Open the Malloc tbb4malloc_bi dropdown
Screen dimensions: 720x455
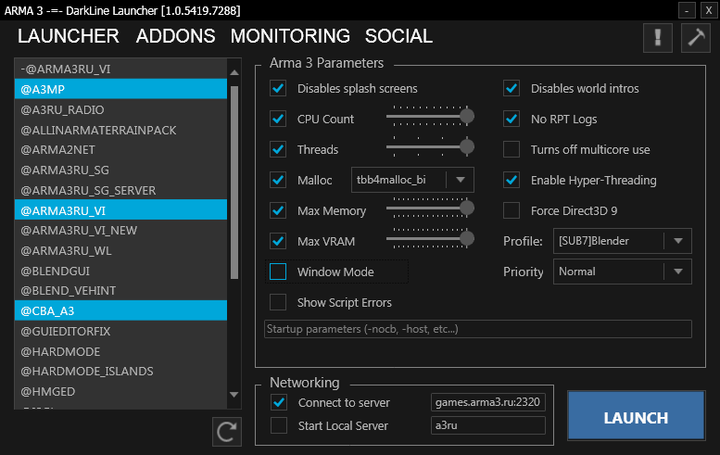pos(412,180)
